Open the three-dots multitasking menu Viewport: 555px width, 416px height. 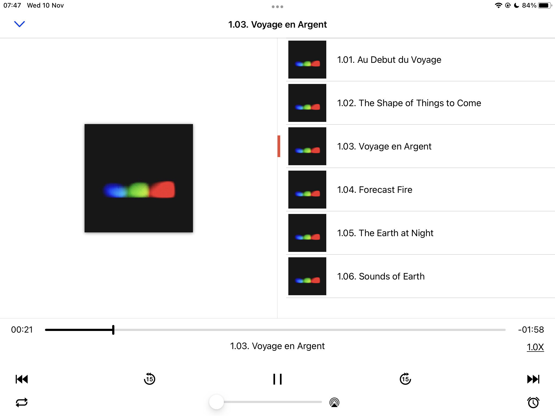click(277, 7)
